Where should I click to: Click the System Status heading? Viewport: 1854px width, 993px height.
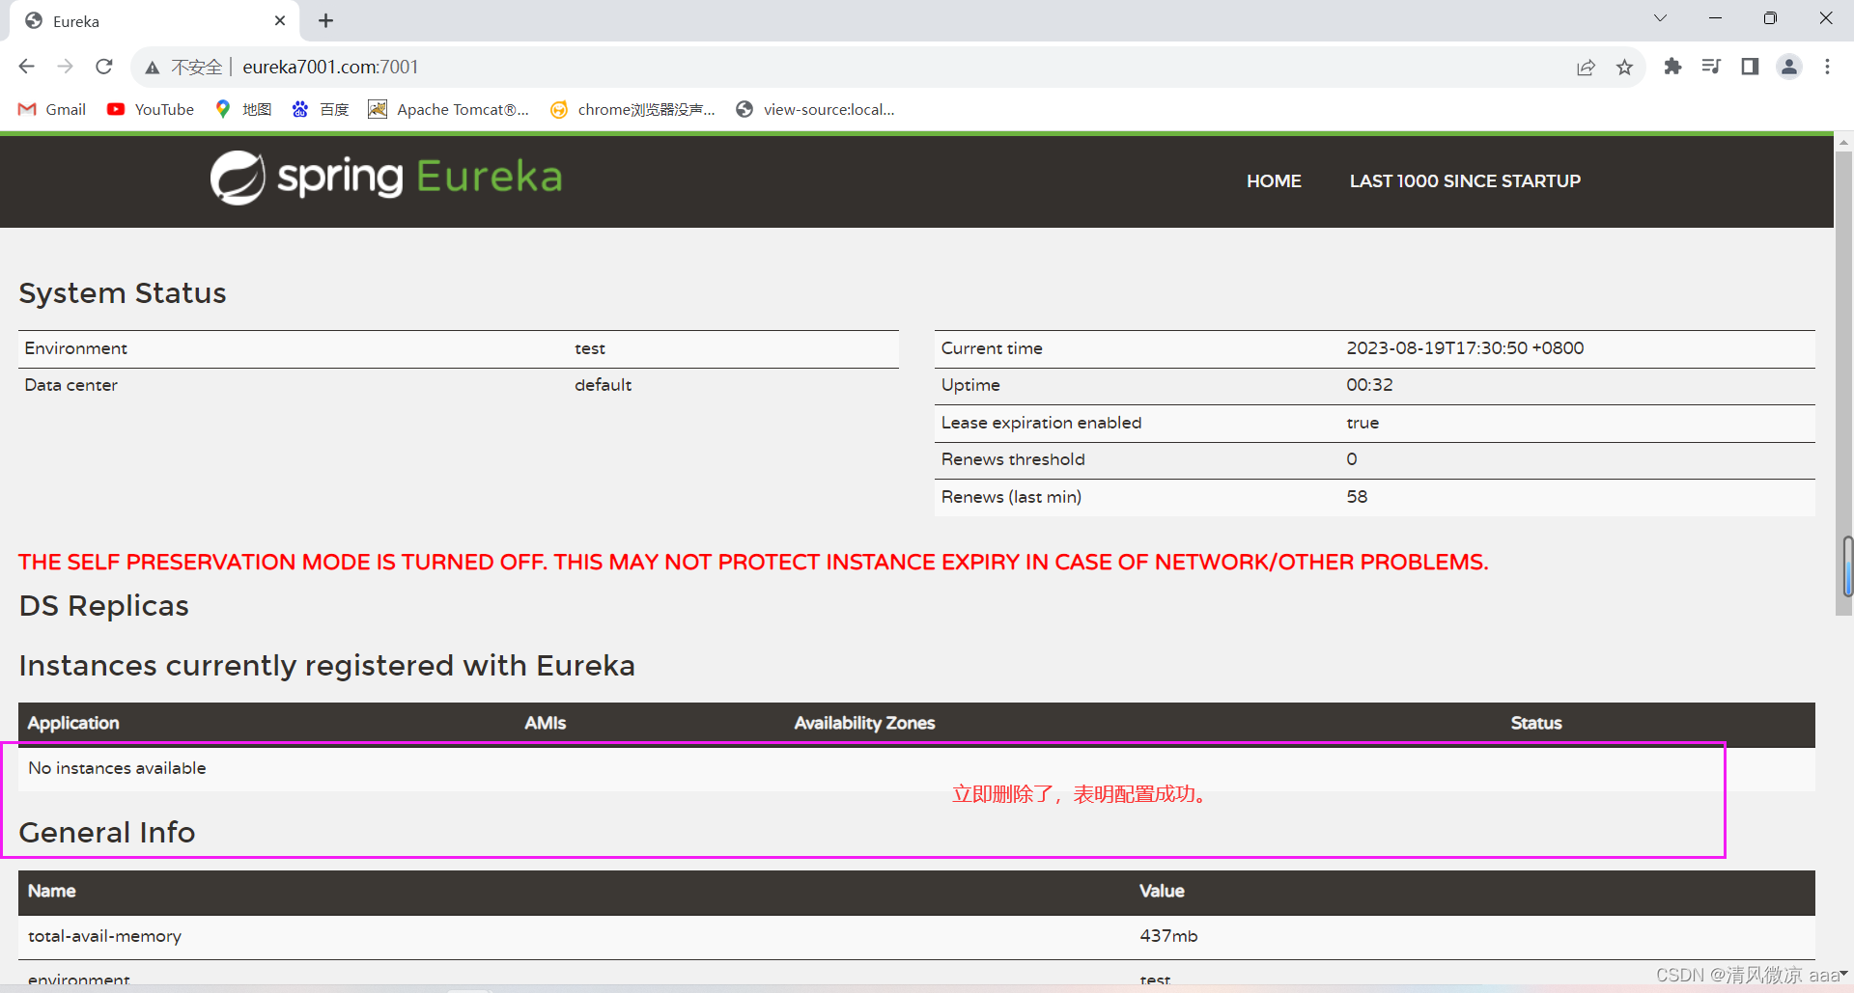point(123,293)
